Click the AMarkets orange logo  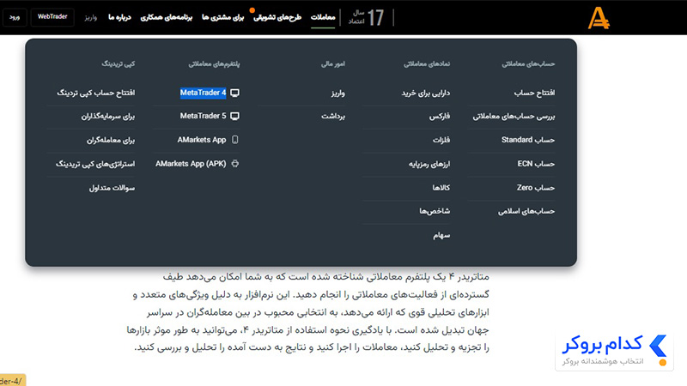599,18
